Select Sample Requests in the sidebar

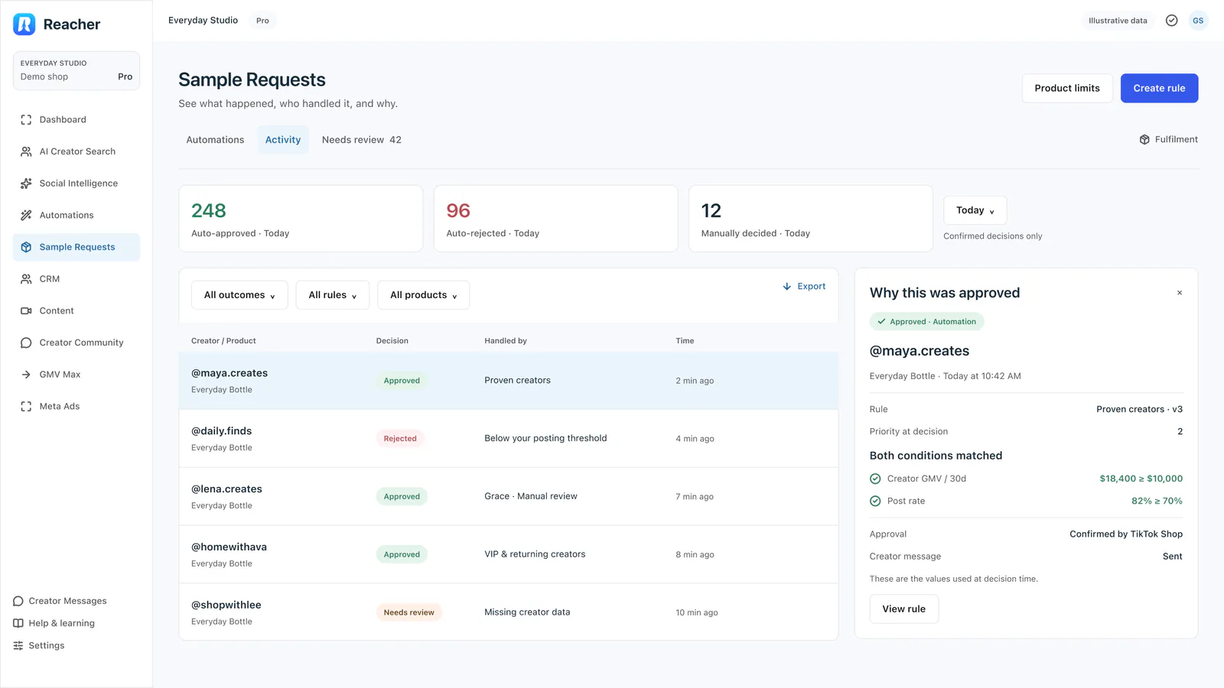(x=76, y=247)
